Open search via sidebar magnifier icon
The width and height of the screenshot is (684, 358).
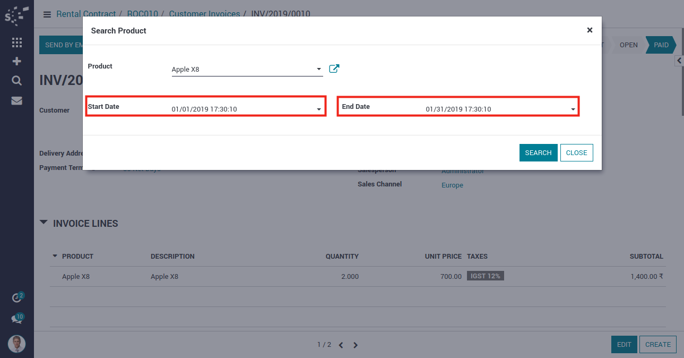click(x=16, y=80)
